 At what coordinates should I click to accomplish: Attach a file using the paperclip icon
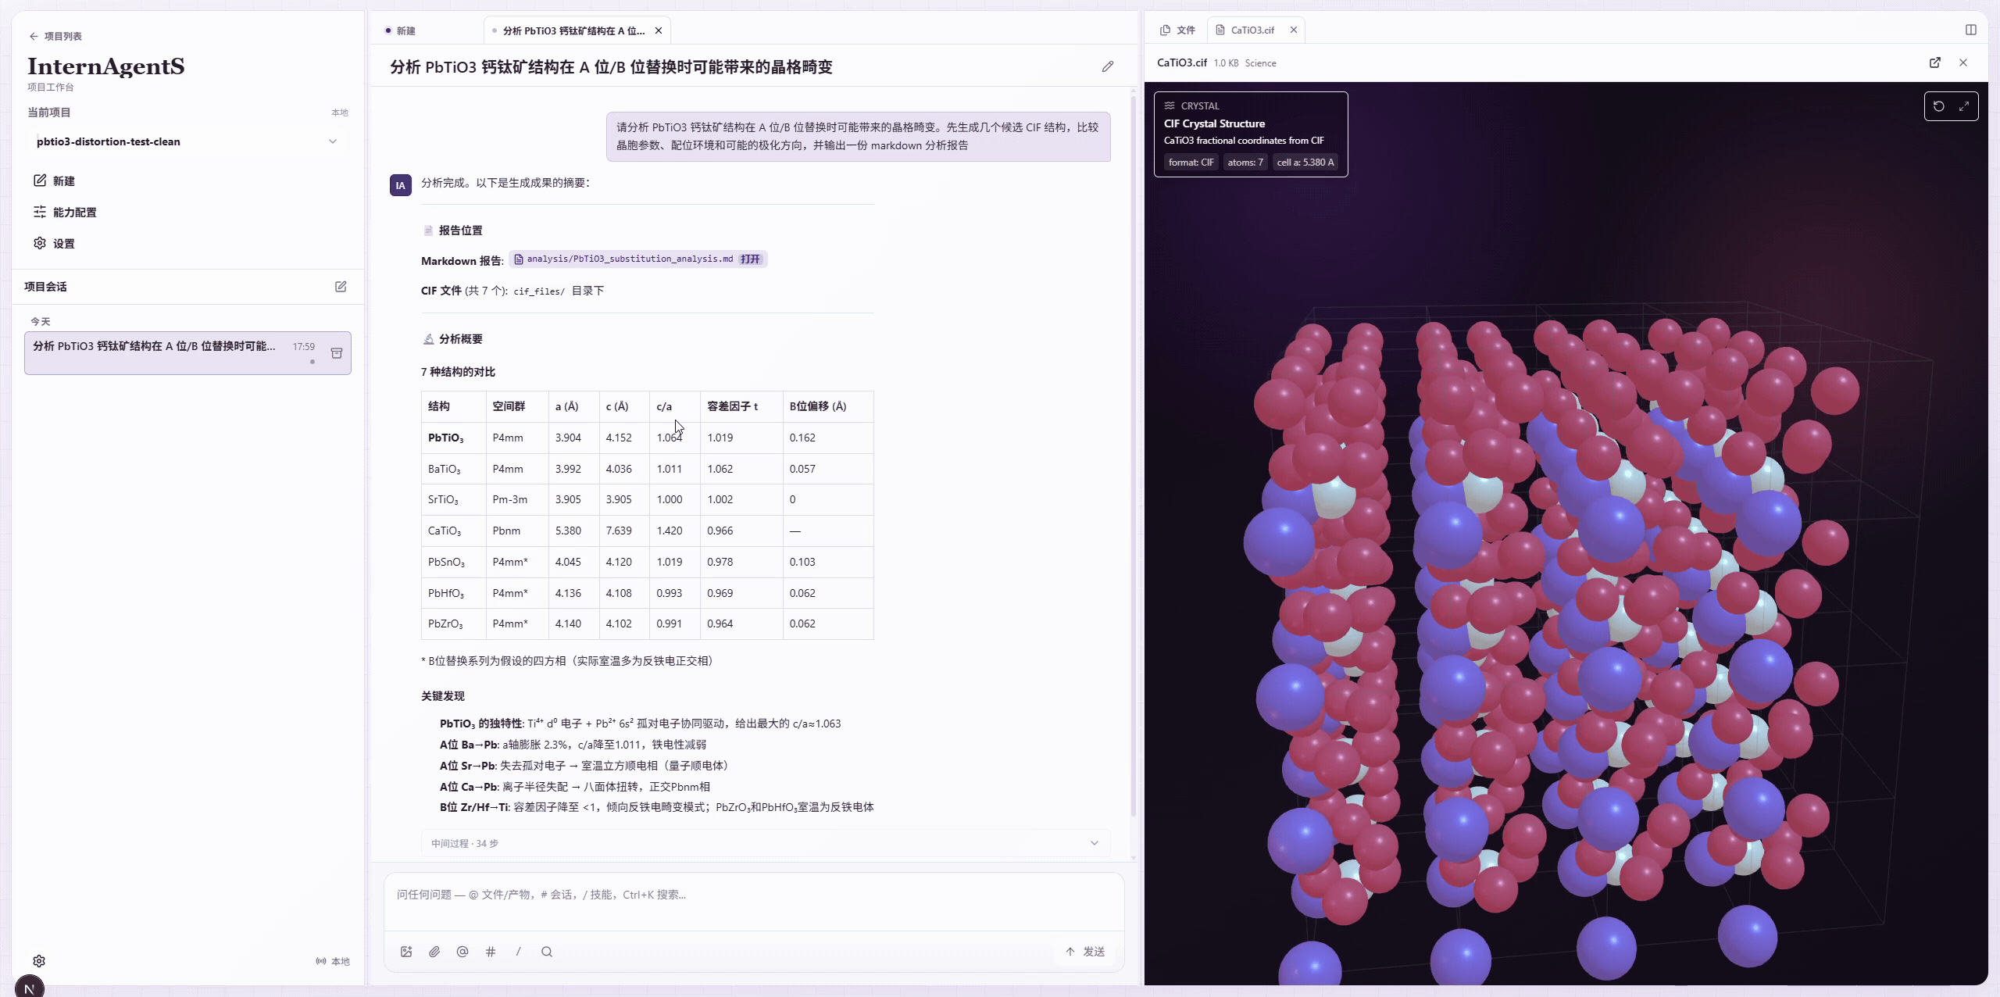click(x=434, y=952)
